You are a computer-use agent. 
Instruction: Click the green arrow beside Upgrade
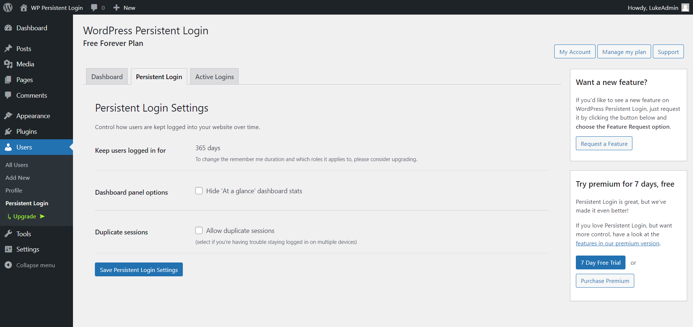(42, 216)
